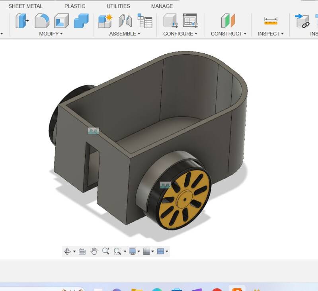Go to the UTILITIES tab

pyautogui.click(x=118, y=6)
